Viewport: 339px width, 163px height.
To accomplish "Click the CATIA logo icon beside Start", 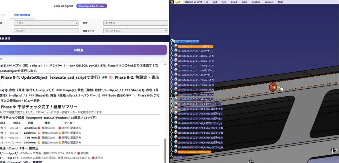I will (172, 2).
